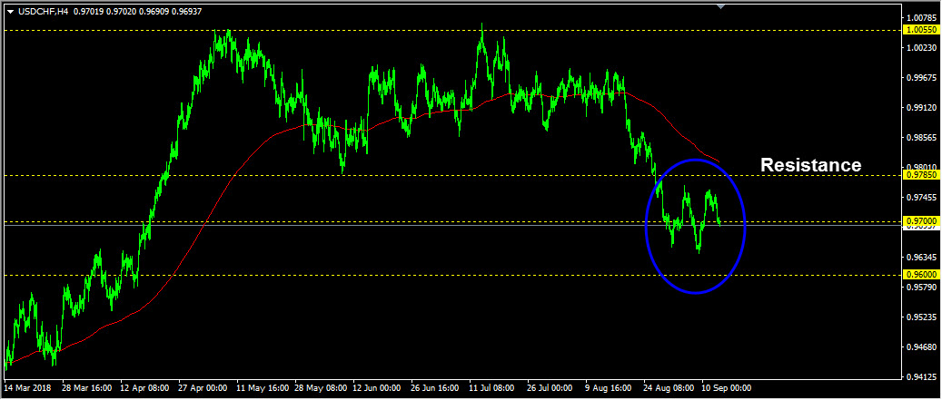Click the 26 Jun 16:00 time label

point(437,388)
